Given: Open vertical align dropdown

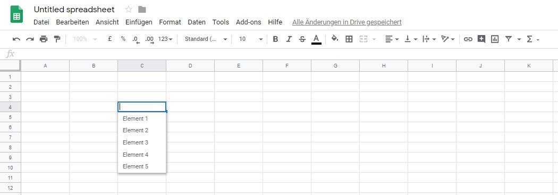Looking at the screenshot, I should [411, 39].
